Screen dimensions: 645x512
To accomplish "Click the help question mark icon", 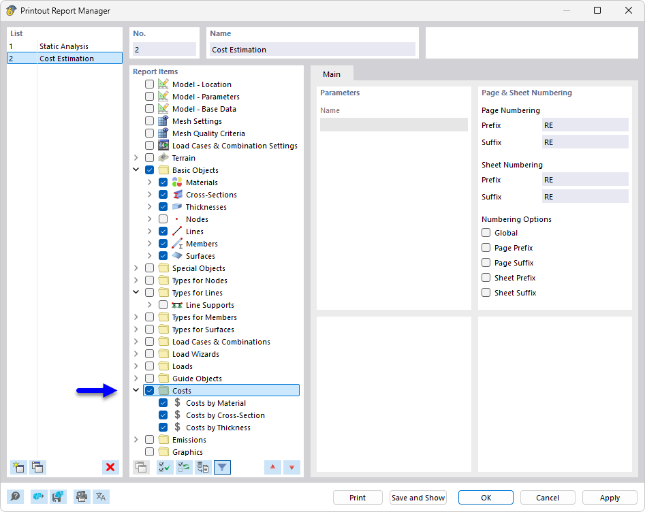I will (x=14, y=496).
